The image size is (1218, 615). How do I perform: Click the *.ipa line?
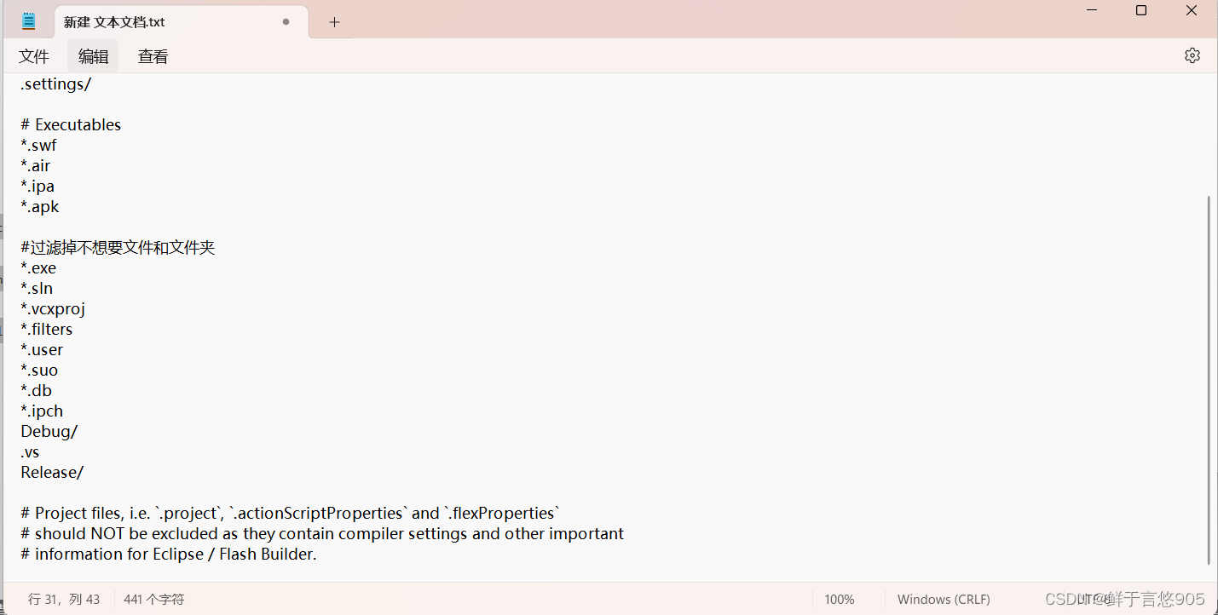[38, 186]
